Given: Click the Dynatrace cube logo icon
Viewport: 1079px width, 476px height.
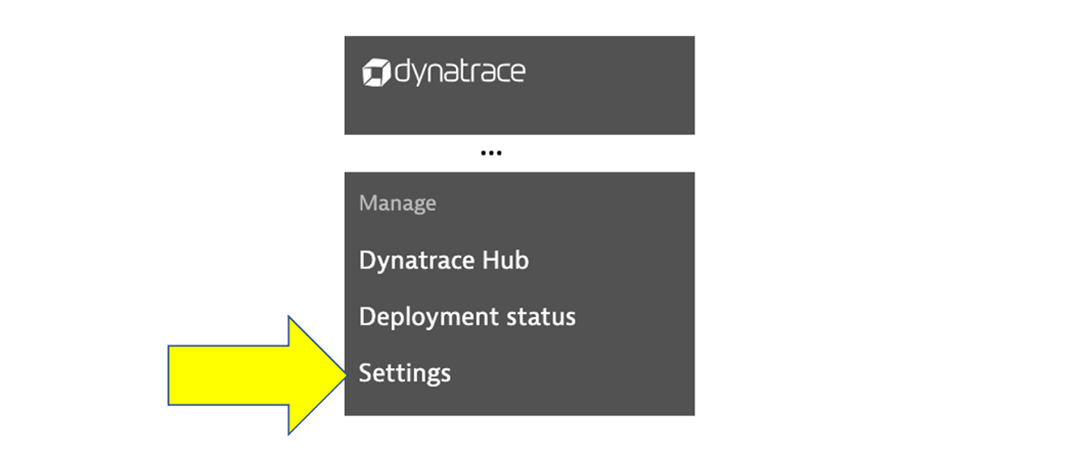Looking at the screenshot, I should 376,72.
